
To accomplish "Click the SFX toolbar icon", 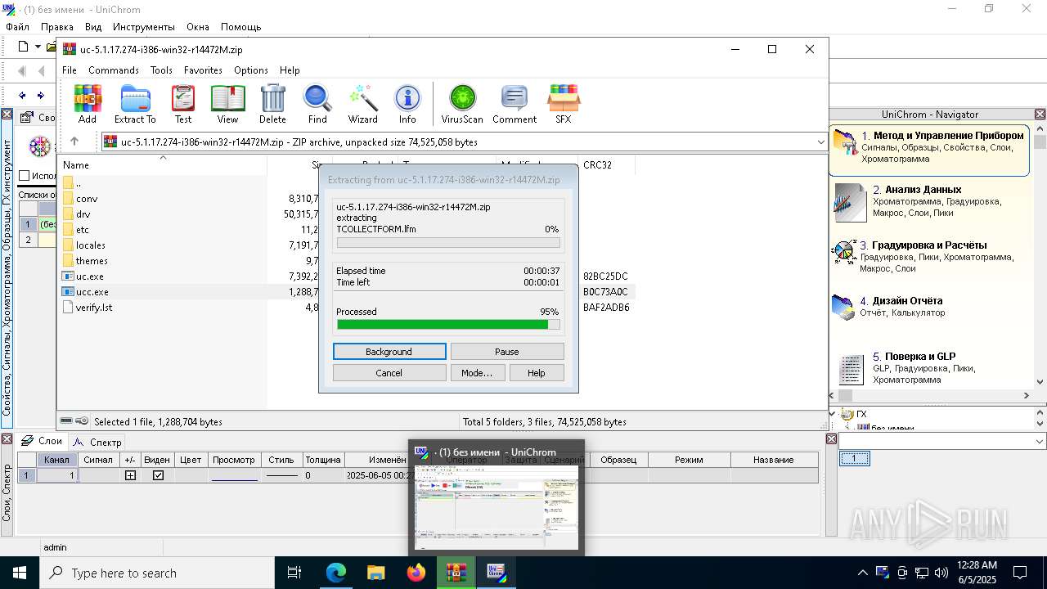I will [x=564, y=104].
